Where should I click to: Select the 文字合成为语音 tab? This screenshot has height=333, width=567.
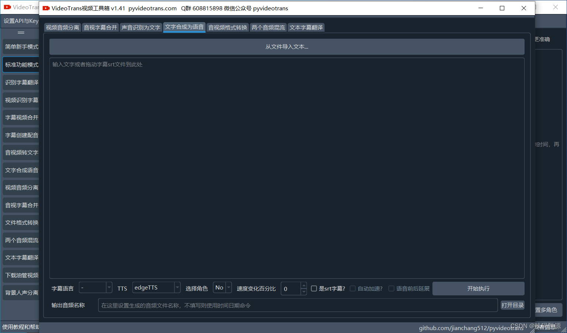coord(184,27)
